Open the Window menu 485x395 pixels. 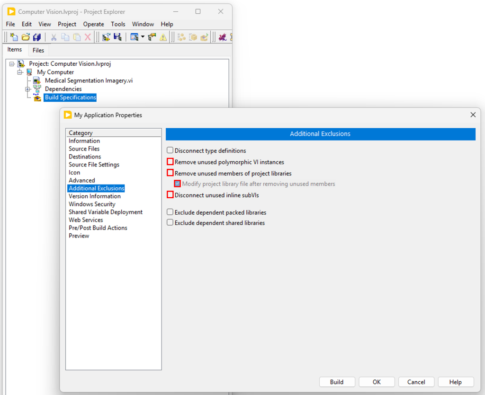(x=143, y=24)
